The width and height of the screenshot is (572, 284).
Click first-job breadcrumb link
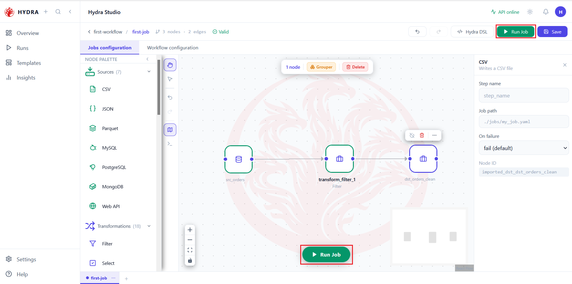point(141,32)
